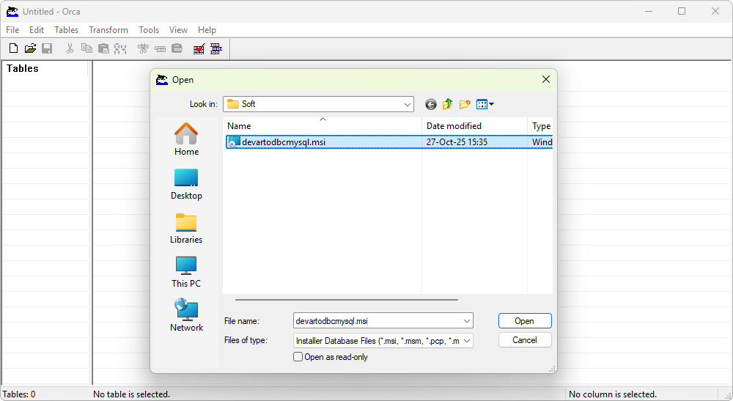Click the Tables panel header
The width and height of the screenshot is (733, 401).
coord(23,68)
